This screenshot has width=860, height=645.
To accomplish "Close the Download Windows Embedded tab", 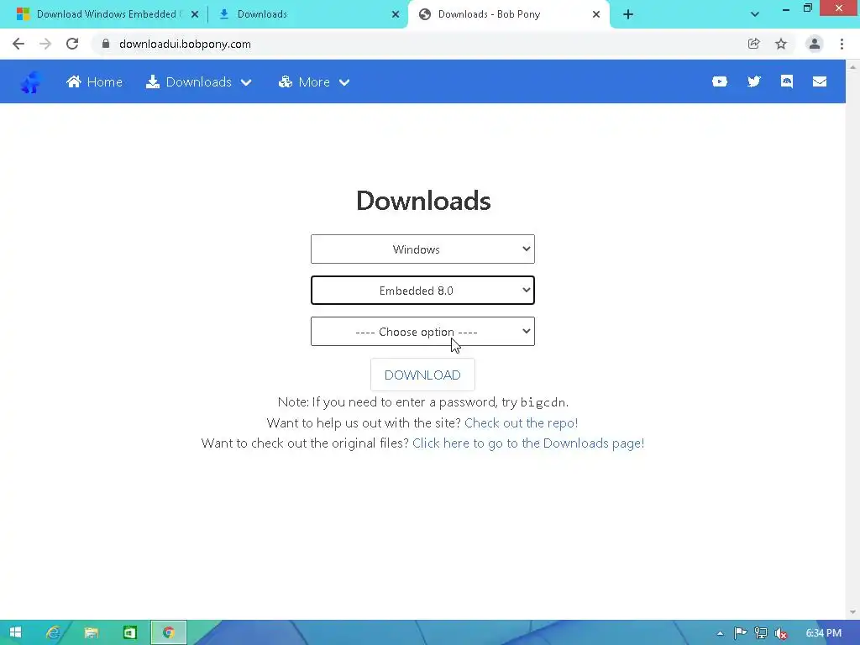I will pos(195,14).
